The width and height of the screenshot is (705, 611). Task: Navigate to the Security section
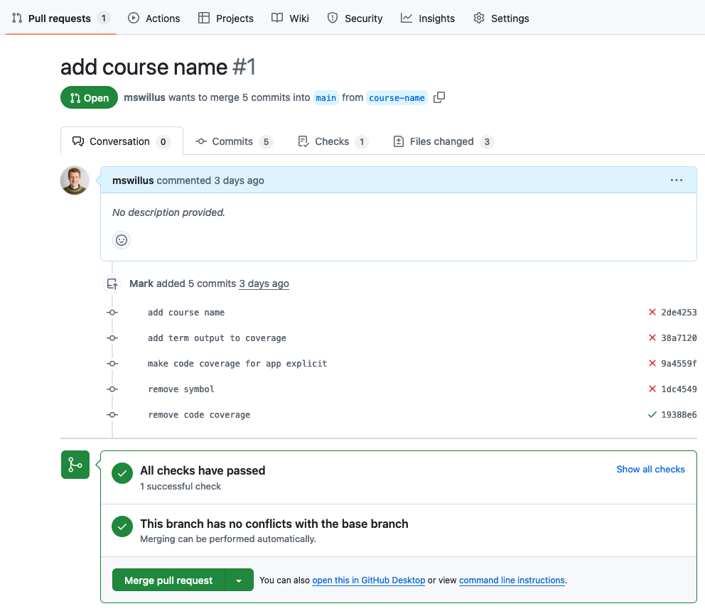click(x=355, y=18)
